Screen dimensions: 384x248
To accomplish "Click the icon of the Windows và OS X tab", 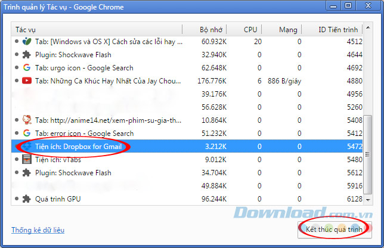I will point(27,41).
